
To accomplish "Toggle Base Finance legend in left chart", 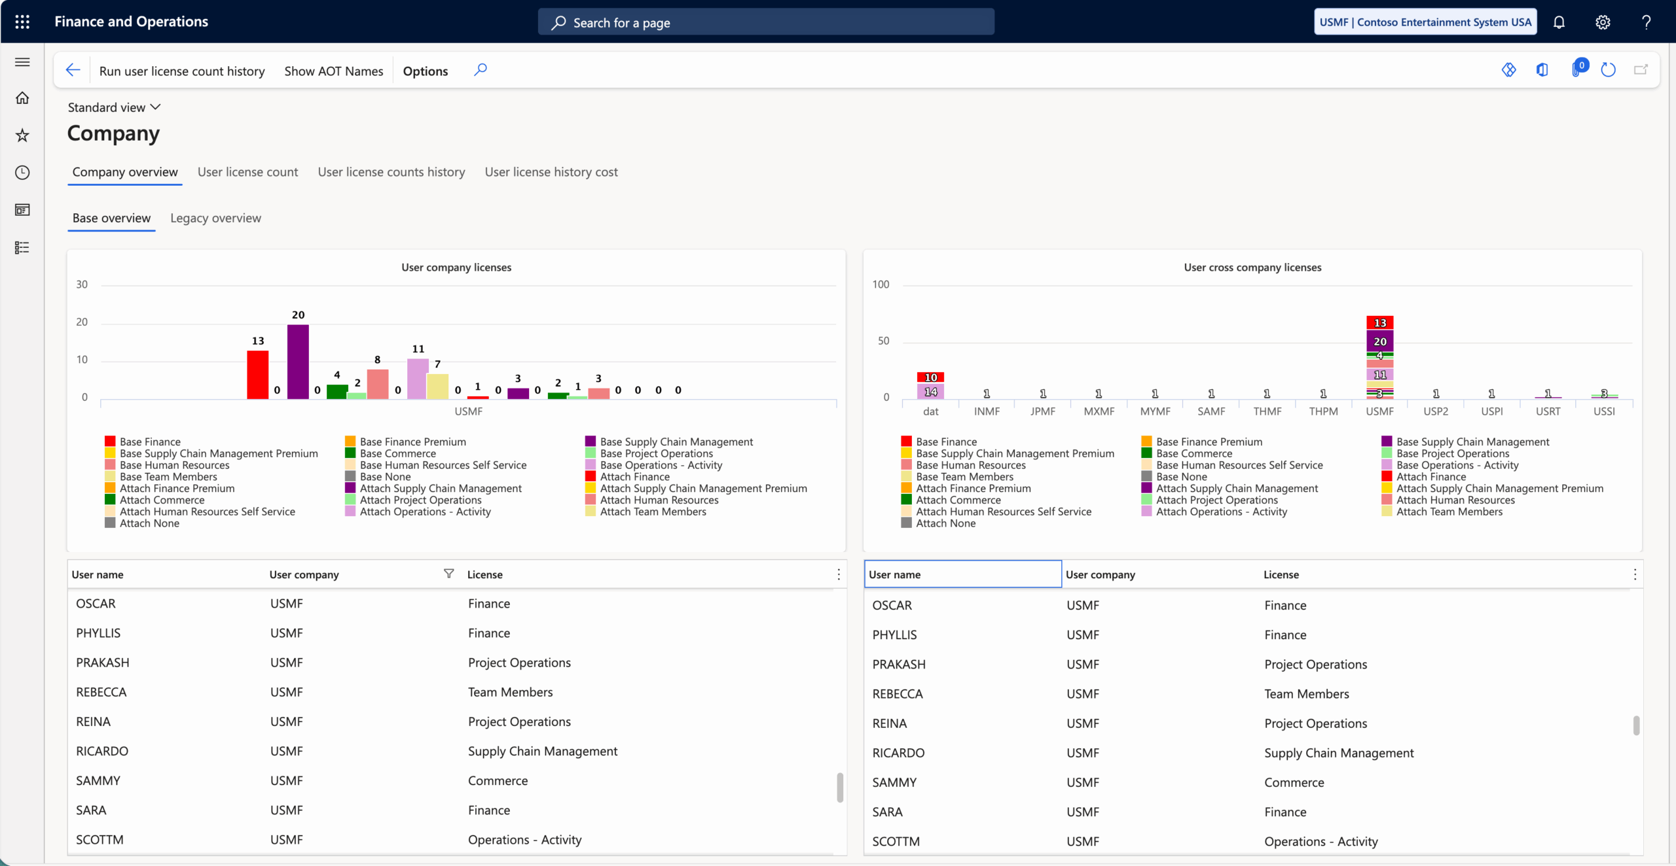I will [x=150, y=442].
